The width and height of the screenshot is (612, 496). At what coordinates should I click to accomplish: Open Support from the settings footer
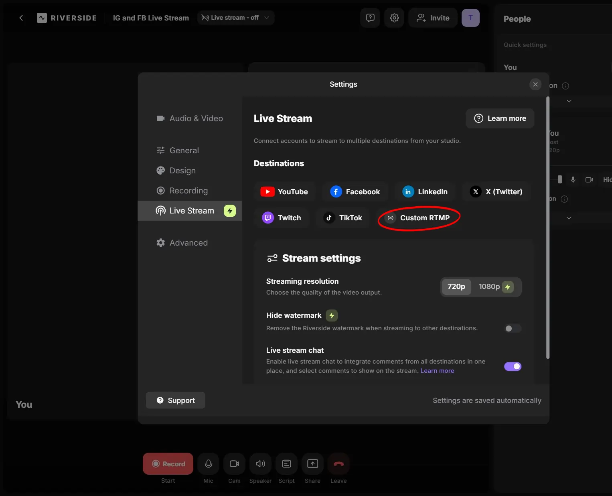point(176,400)
